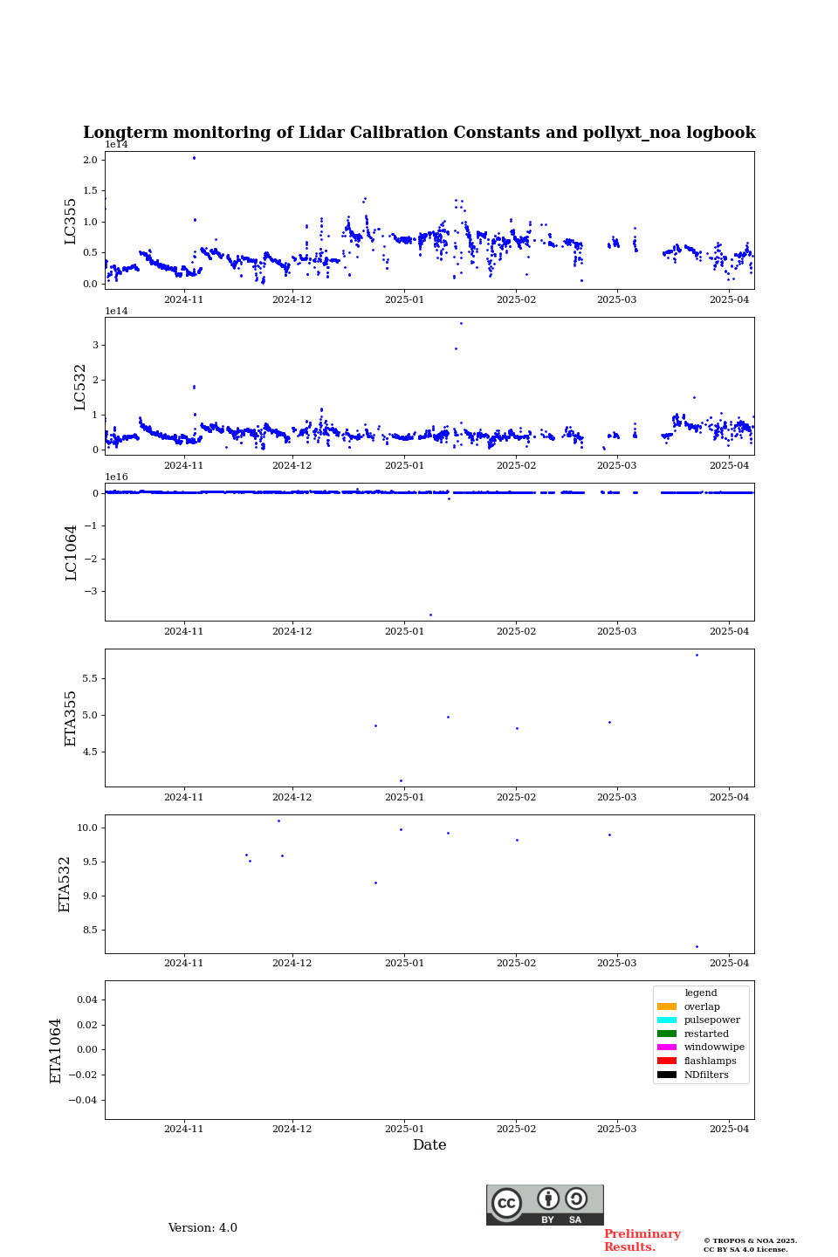Click the cyan pulsepower legend swatch
838x1257 pixels.
[x=667, y=1020]
